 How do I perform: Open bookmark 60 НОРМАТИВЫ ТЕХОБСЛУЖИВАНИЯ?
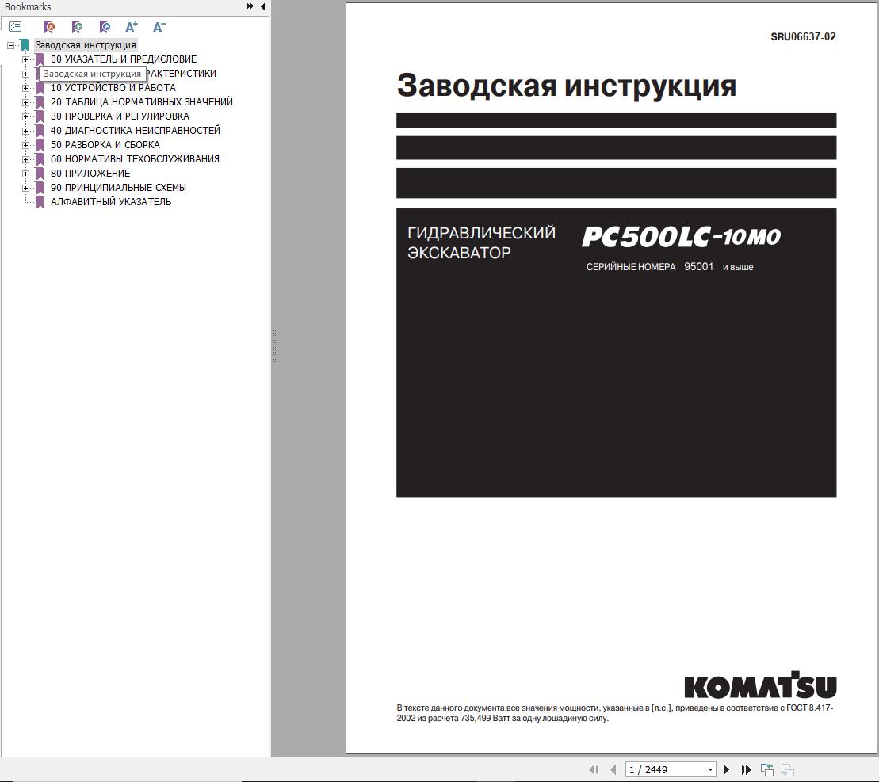135,159
